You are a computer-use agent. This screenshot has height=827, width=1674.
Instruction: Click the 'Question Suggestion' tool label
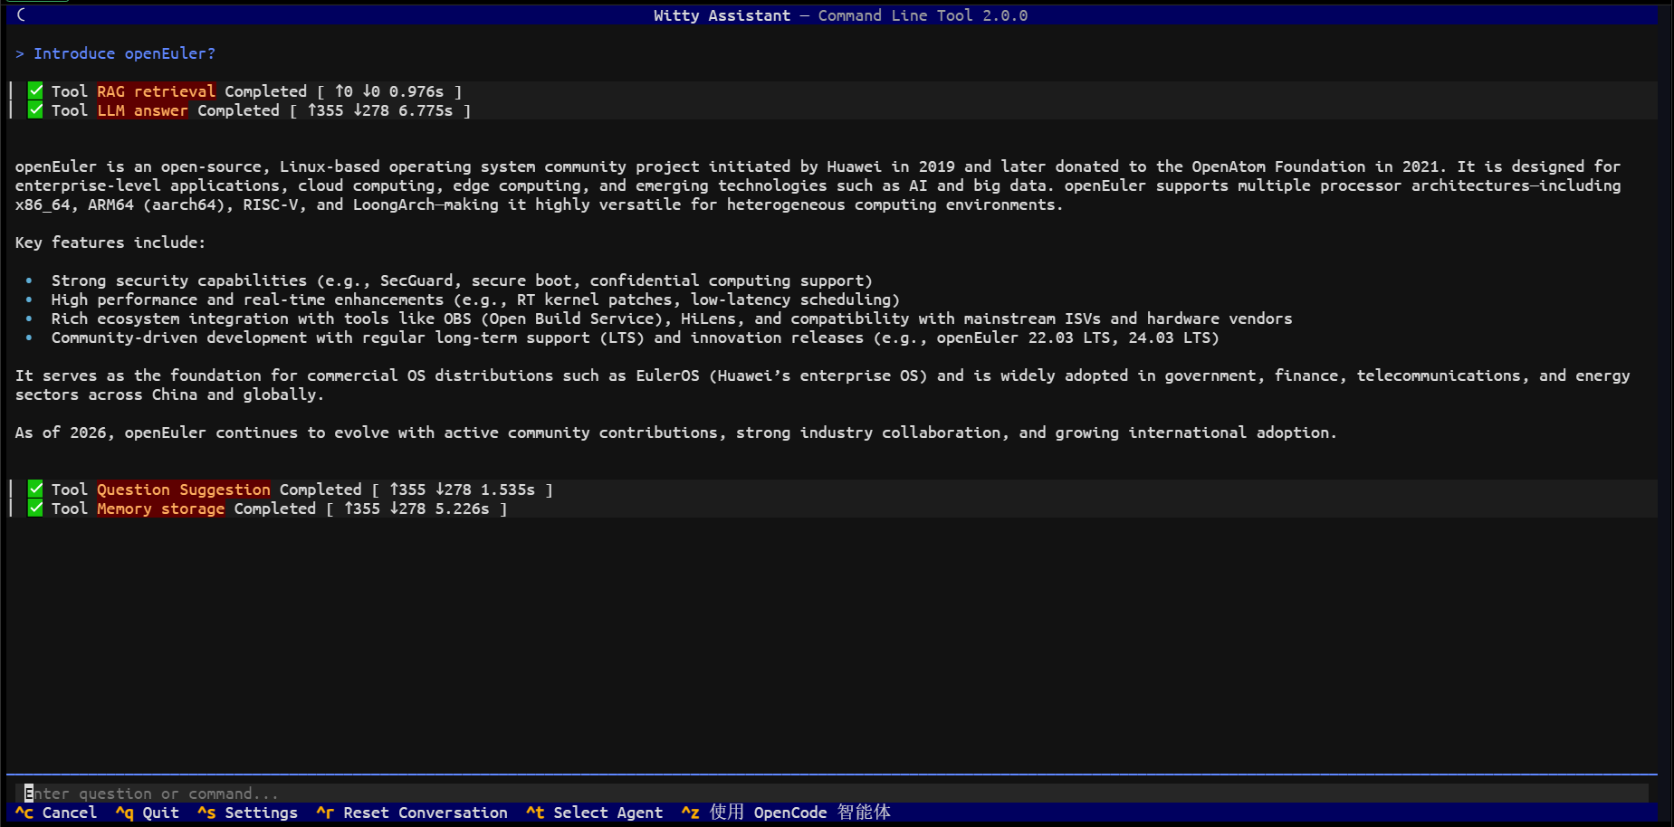tap(184, 490)
